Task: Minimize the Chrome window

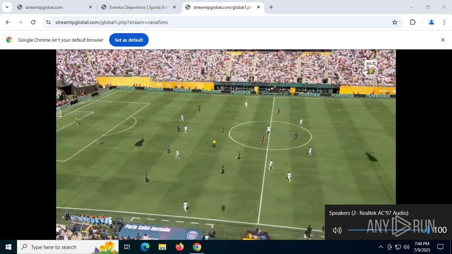Action: tap(411, 7)
